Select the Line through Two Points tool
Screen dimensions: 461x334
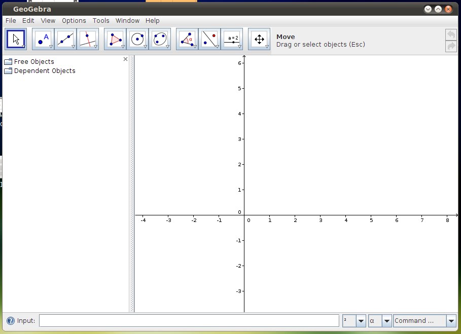(65, 39)
